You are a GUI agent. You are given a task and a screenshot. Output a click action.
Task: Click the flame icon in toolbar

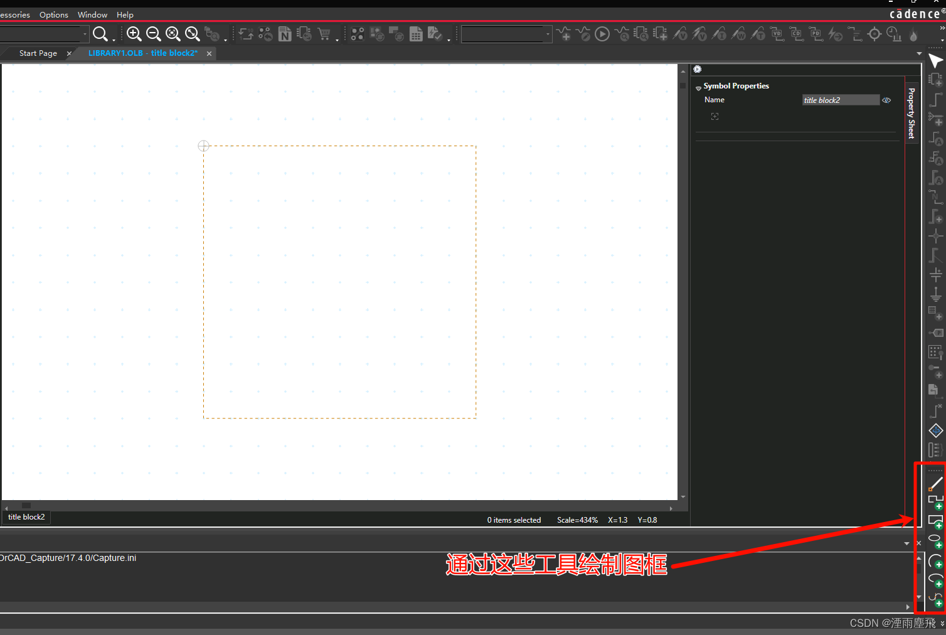click(x=913, y=35)
